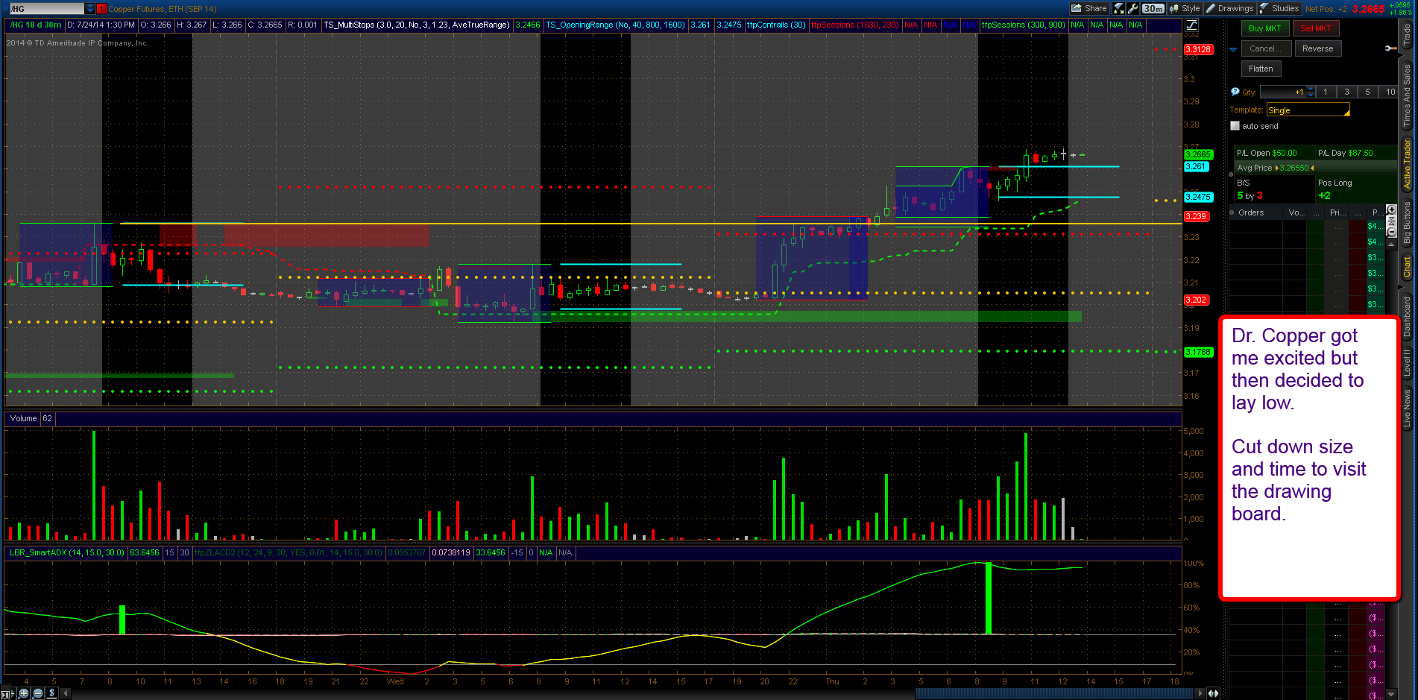Increase quantity with the up stepper arrow
The height and width of the screenshot is (700, 1418).
[1311, 89]
